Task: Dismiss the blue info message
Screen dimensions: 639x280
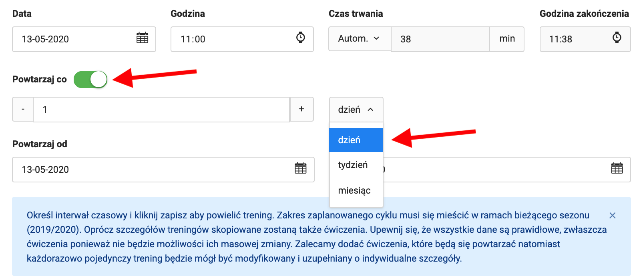Action: point(612,216)
